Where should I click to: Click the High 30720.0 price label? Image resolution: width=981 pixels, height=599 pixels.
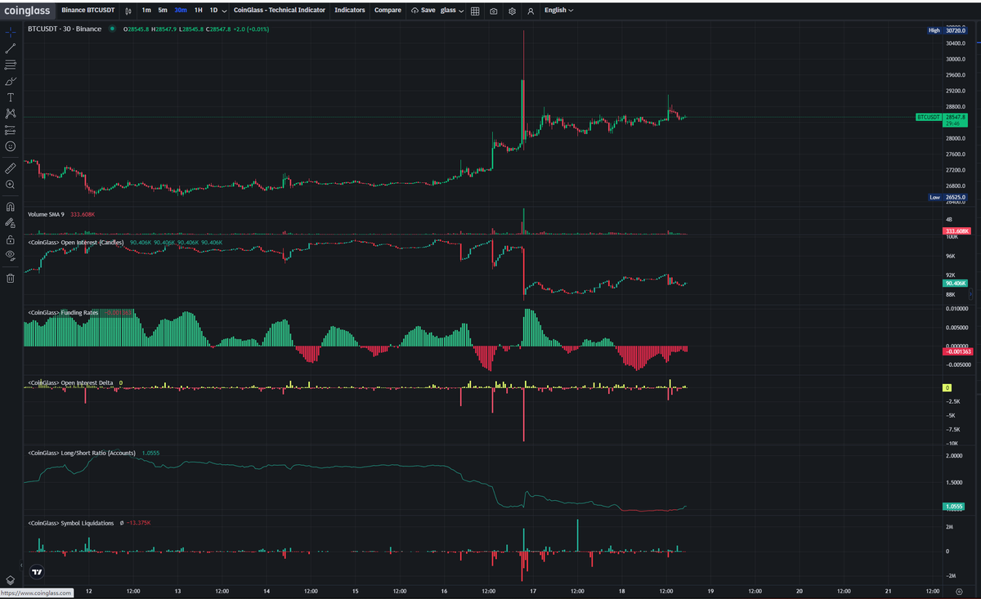coord(947,30)
